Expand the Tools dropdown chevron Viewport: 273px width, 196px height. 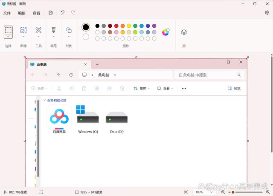[x=38, y=37]
